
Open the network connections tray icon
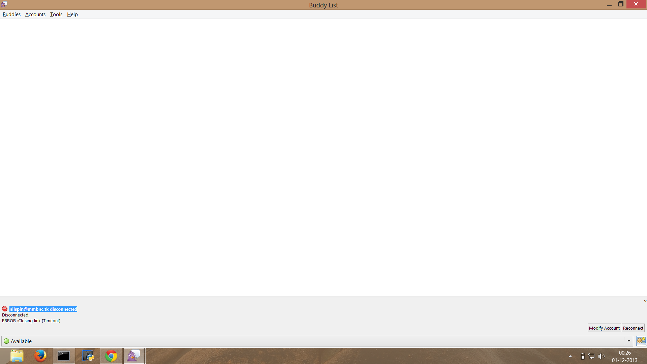591,356
